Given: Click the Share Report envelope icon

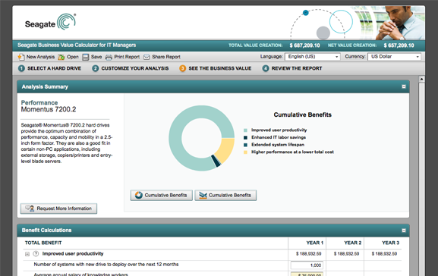Looking at the screenshot, I should pos(147,57).
